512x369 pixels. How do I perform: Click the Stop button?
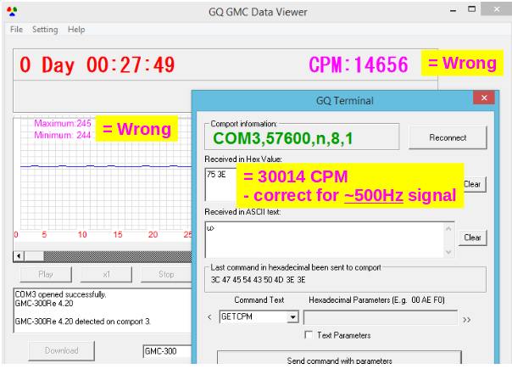166,275
